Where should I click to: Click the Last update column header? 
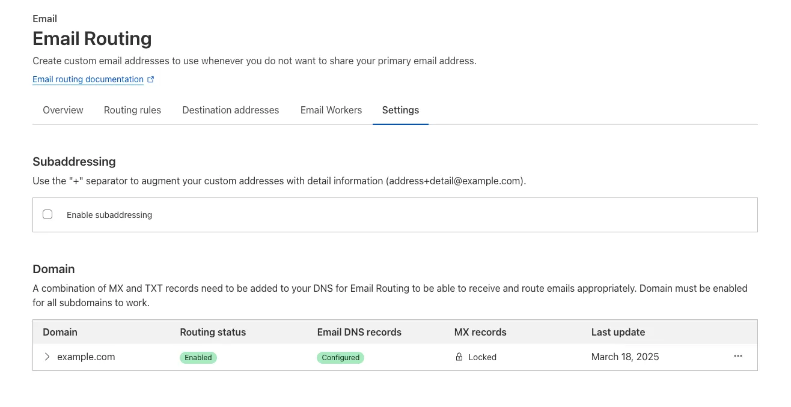pyautogui.click(x=618, y=331)
